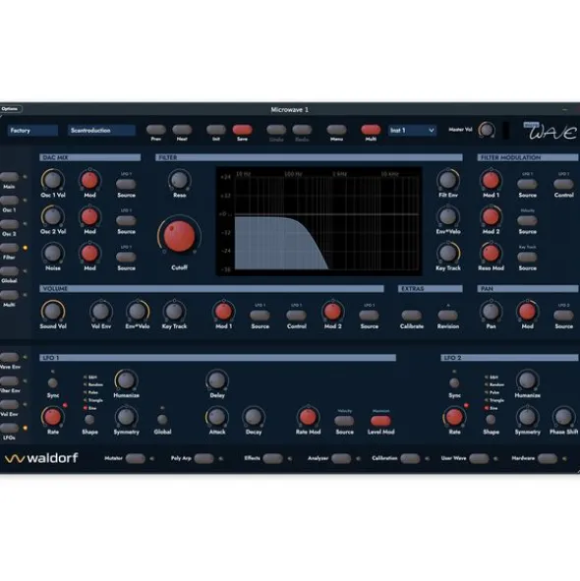The height and width of the screenshot is (581, 580).
Task: Open the Filter Env page tab
Action: click(9, 380)
